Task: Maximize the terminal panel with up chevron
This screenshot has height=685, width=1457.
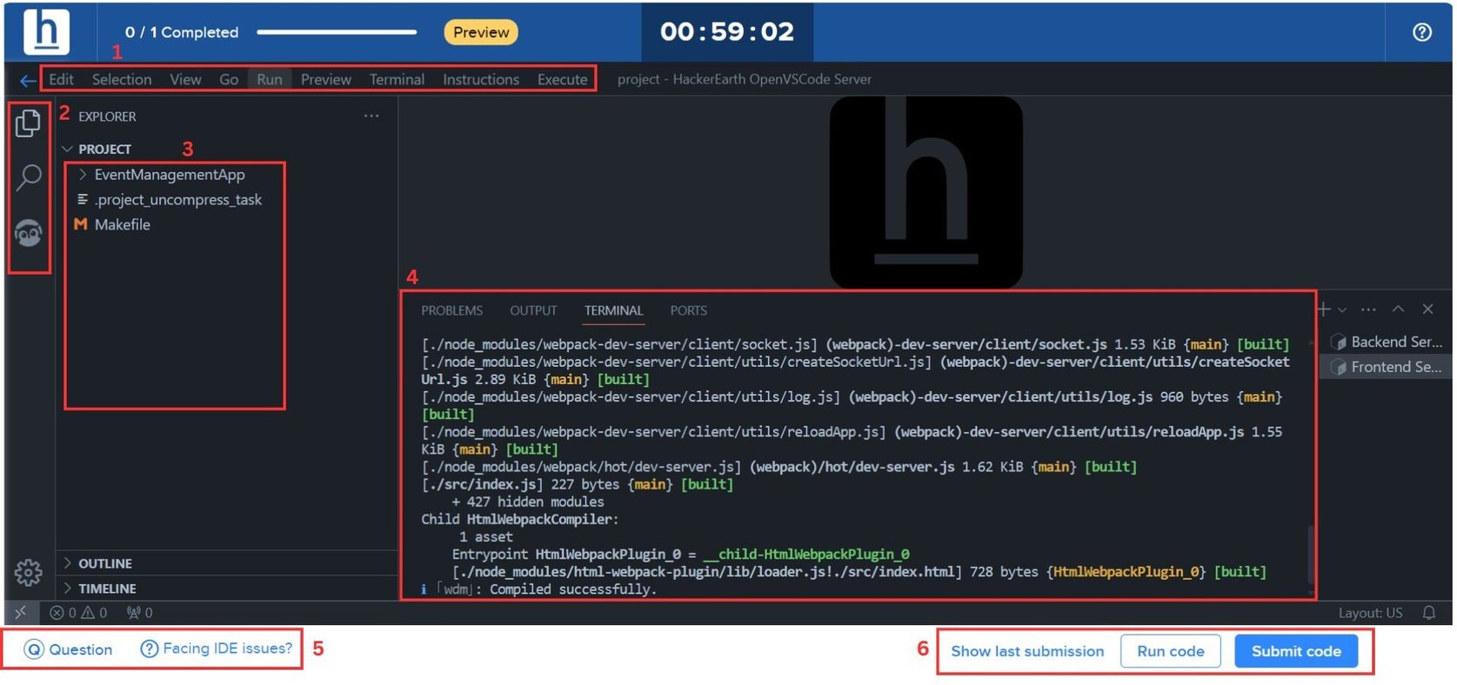Action: tap(1398, 309)
